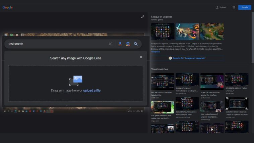Click the Google logo
The width and height of the screenshot is (254, 143).
point(7,7)
